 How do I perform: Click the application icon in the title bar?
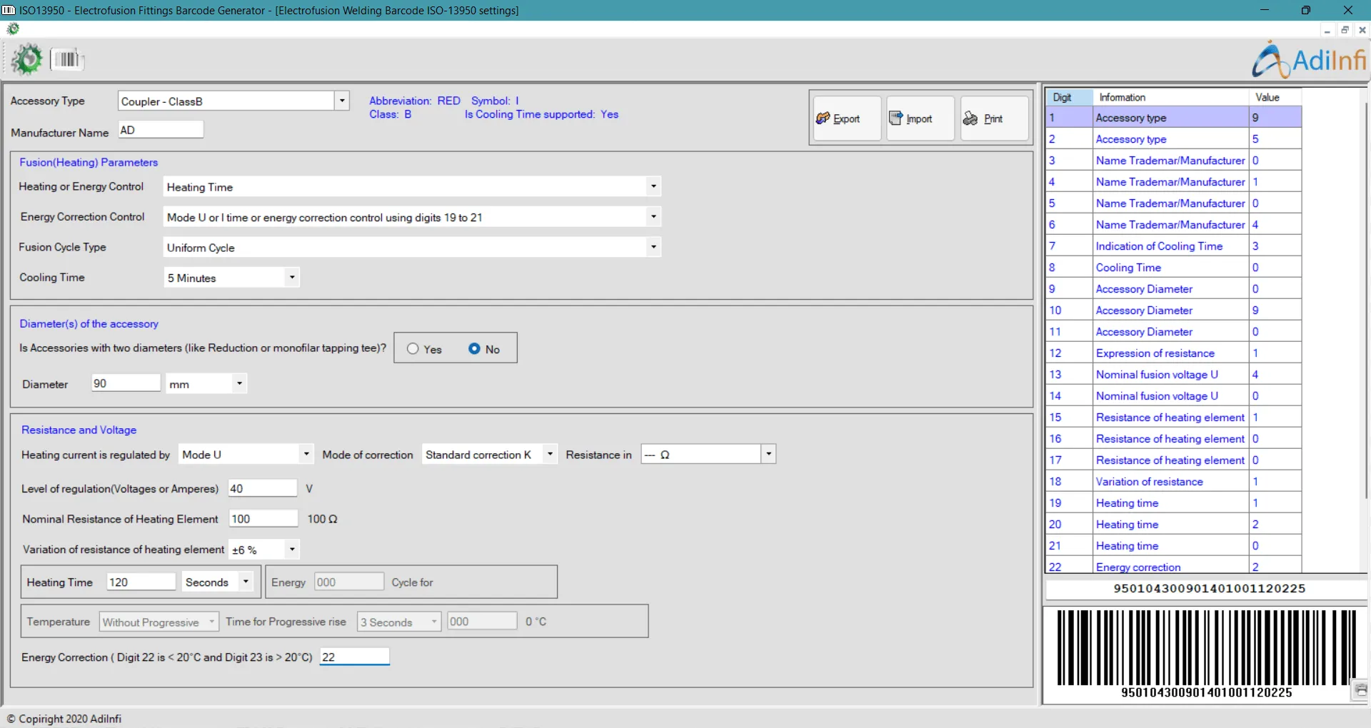[x=9, y=10]
